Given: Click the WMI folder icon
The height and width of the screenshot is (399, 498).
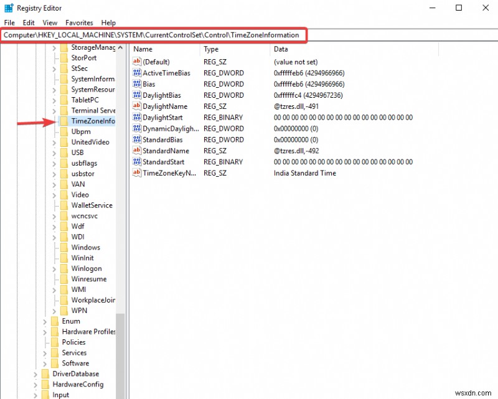Looking at the screenshot, I should point(65,289).
